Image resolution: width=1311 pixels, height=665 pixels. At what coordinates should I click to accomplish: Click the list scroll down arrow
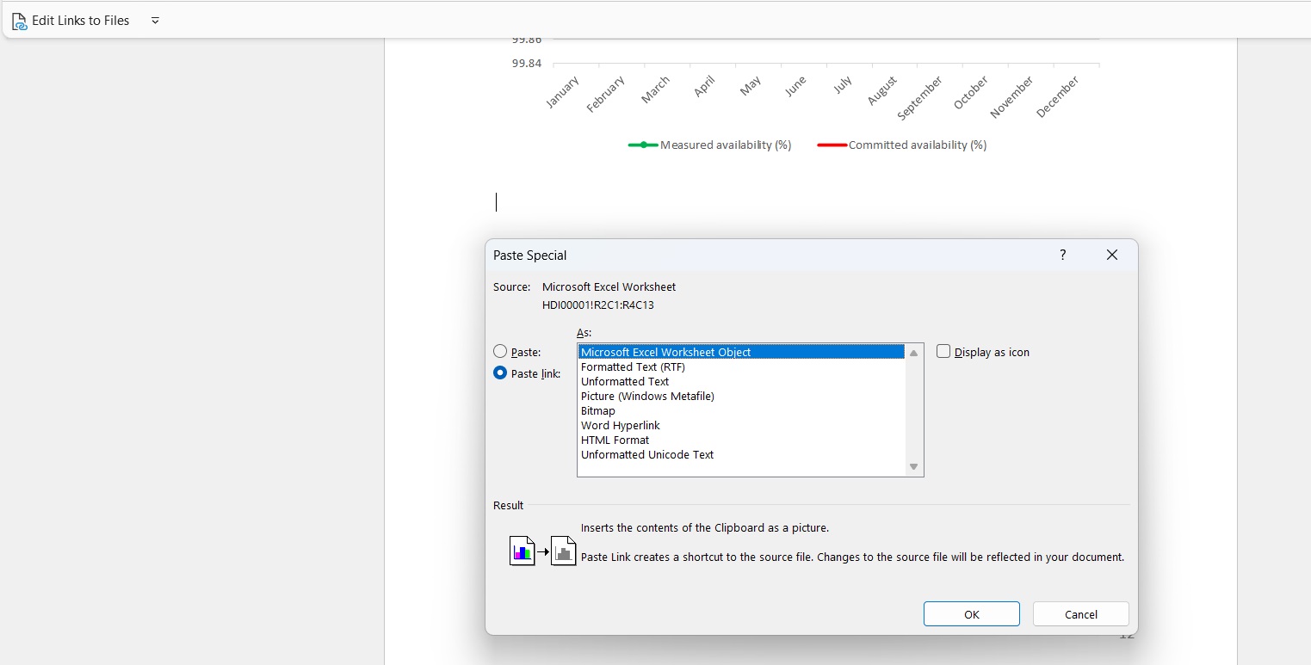pos(913,467)
